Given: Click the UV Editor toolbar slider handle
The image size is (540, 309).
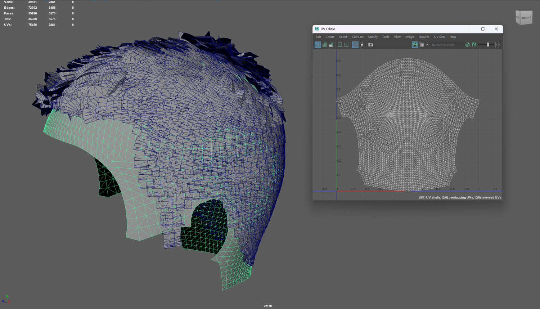Looking at the screenshot, I should click(488, 45).
